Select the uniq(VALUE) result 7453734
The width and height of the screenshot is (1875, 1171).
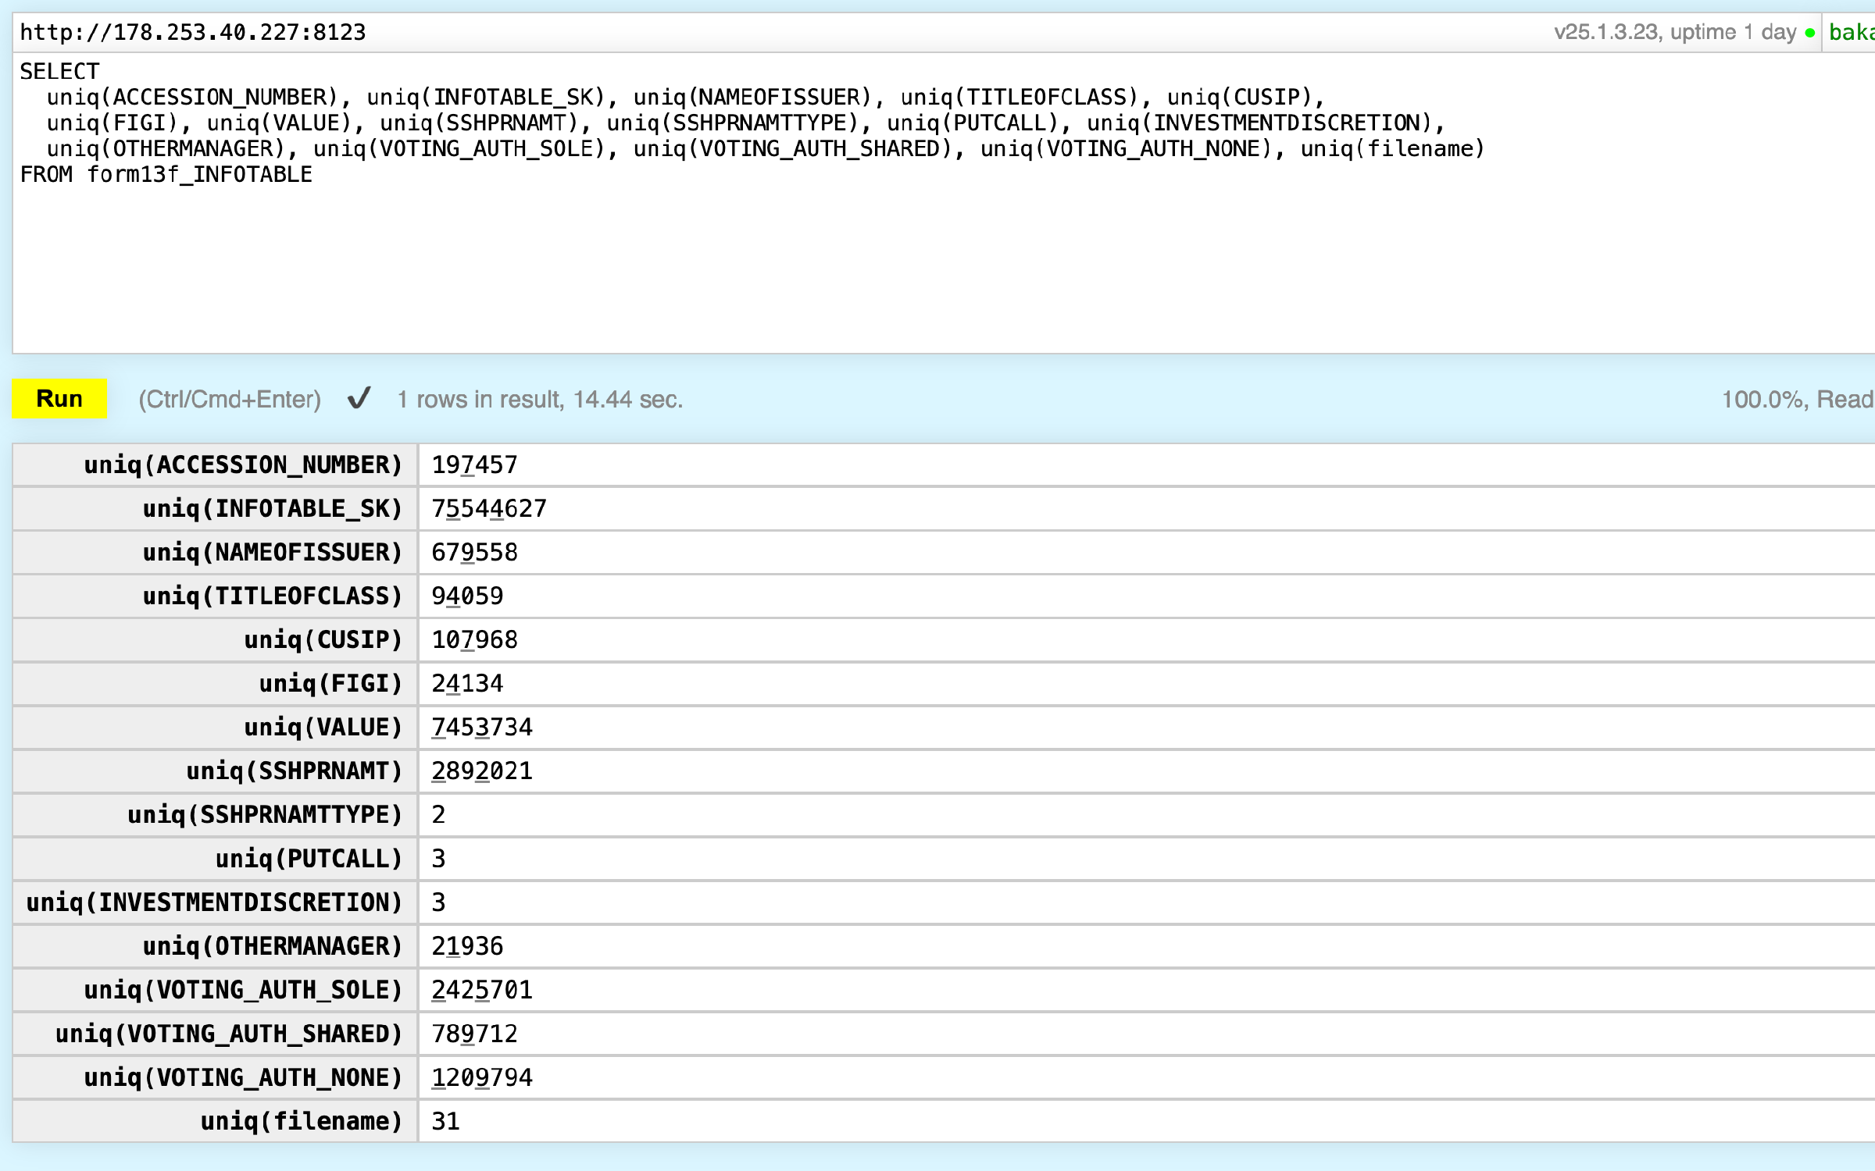coord(482,728)
